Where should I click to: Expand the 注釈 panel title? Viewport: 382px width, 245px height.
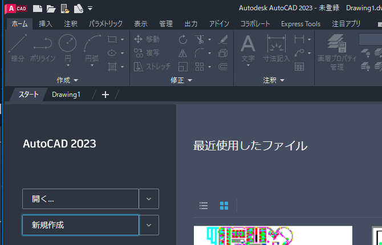point(274,80)
